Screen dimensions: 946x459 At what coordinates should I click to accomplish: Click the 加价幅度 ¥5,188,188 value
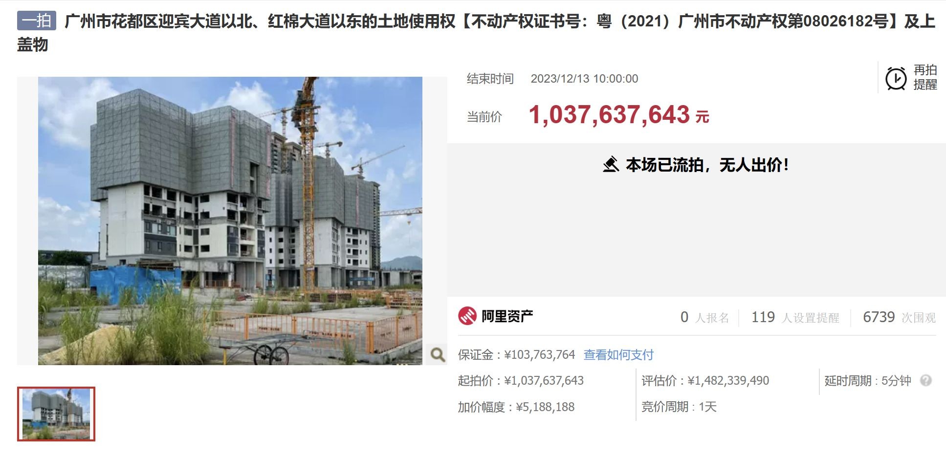pyautogui.click(x=516, y=407)
